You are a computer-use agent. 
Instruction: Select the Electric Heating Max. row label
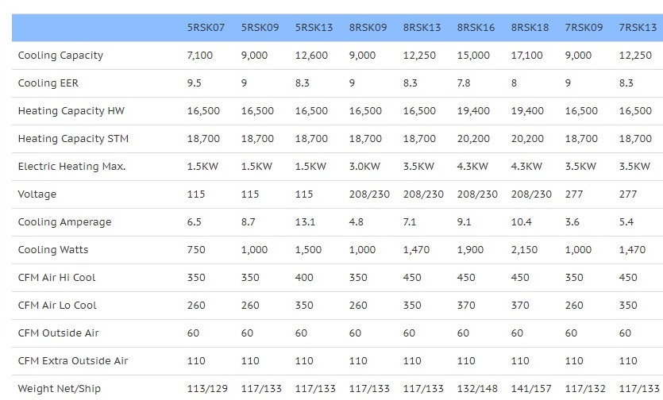pyautogui.click(x=72, y=167)
